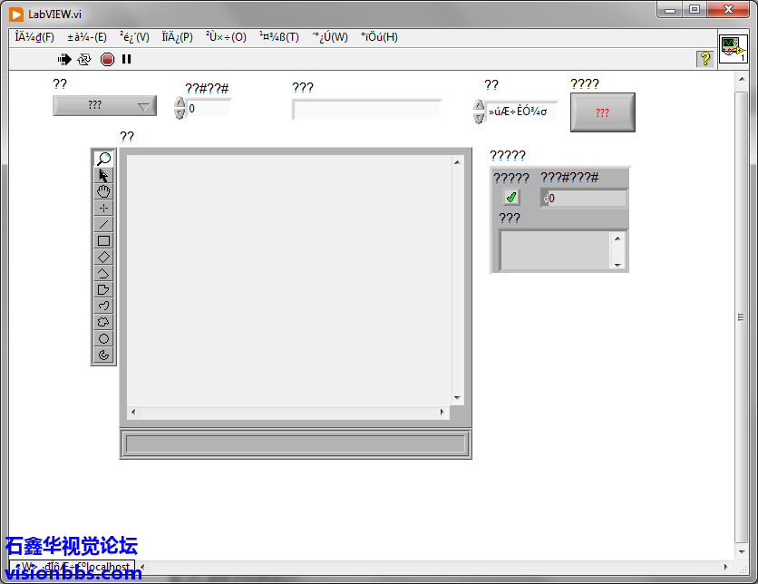Click the empty ??? string input field
Screen dimensions: 758x584
point(366,110)
